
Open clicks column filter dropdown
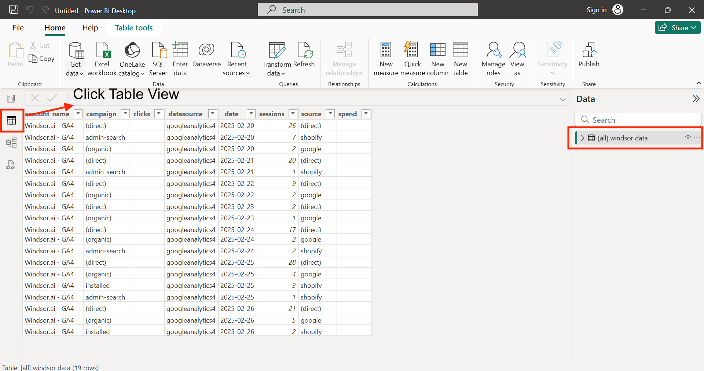(159, 114)
